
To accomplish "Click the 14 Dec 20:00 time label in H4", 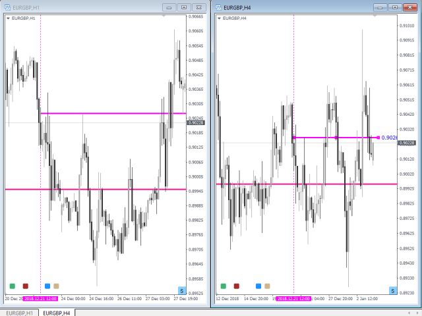I will click(x=256, y=298).
